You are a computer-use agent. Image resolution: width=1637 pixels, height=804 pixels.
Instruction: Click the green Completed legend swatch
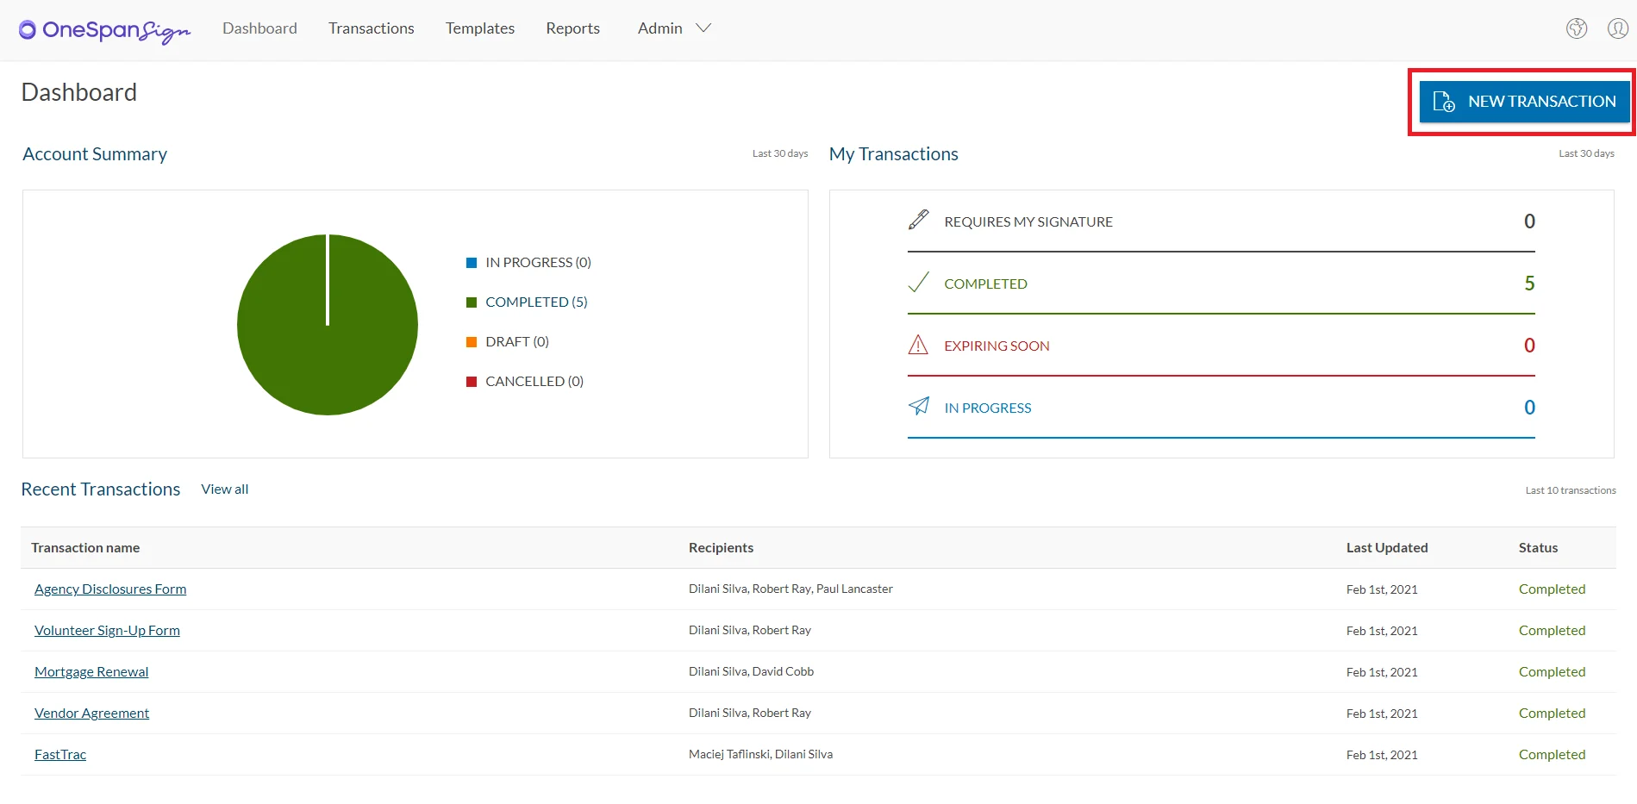coord(472,302)
